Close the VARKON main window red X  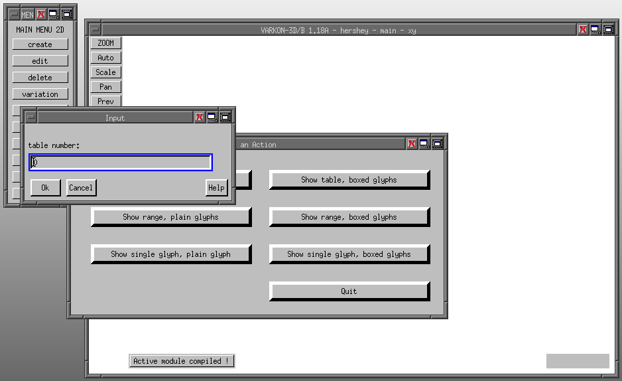[583, 29]
